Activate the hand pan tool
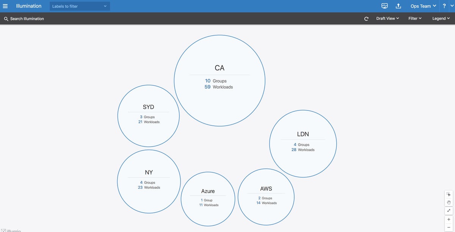Image resolution: width=455 pixels, height=232 pixels. [x=449, y=202]
